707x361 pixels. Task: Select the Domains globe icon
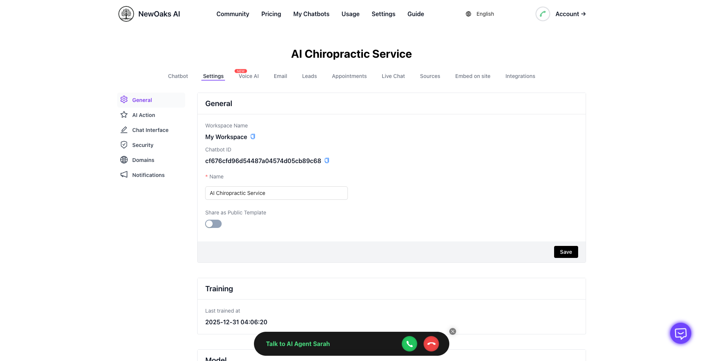coord(124,160)
